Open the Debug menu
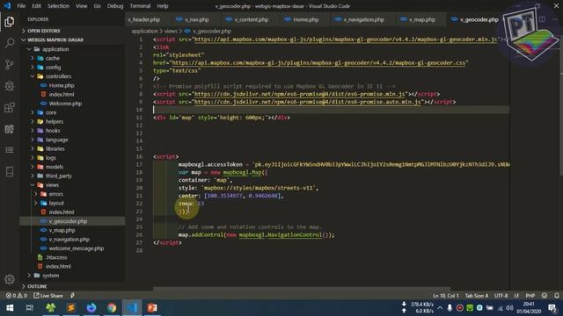This screenshot has width=563, height=316. [x=115, y=6]
